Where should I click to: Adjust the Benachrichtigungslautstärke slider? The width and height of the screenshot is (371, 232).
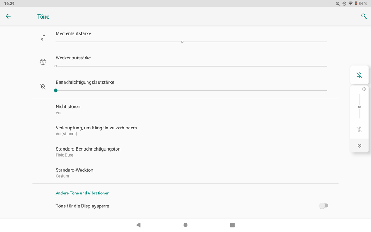[x=56, y=90]
